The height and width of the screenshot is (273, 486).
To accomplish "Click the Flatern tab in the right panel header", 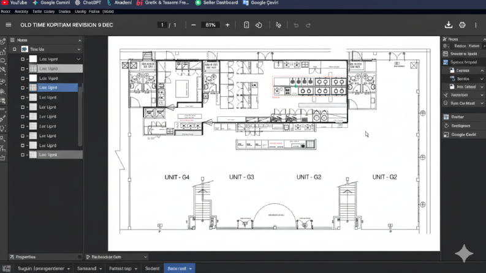I will (474, 46).
